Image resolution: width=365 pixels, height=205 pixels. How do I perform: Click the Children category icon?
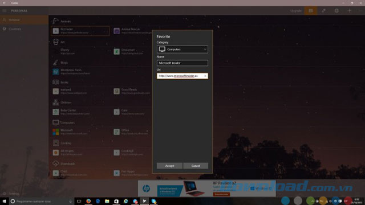coord(56,102)
